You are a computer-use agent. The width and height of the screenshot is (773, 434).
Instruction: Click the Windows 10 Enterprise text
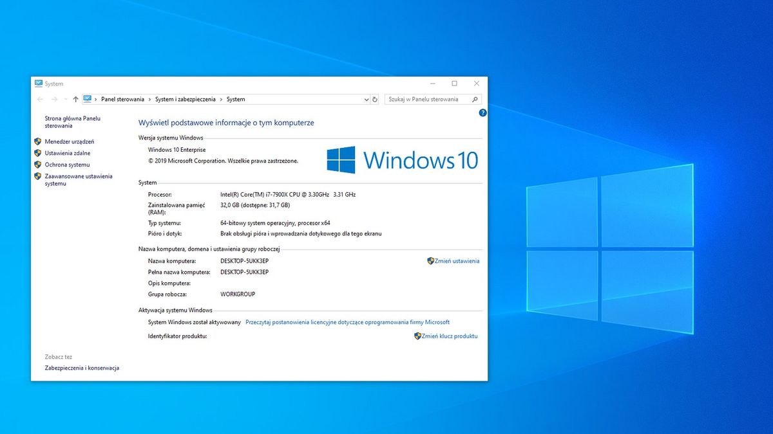177,149
